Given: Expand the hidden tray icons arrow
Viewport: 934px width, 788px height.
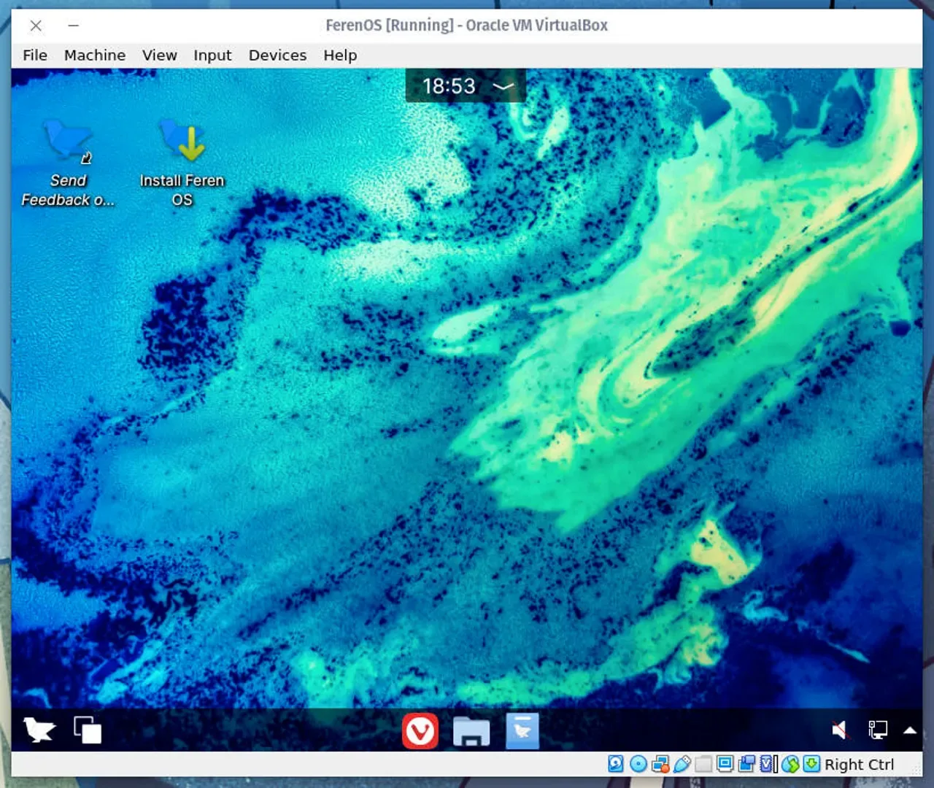Looking at the screenshot, I should [x=910, y=730].
